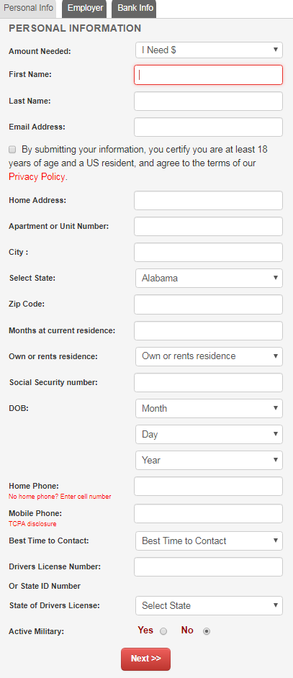Image resolution: width=293 pixels, height=678 pixels.
Task: Expand State of Drivers License dropdown
Action: [x=209, y=605]
